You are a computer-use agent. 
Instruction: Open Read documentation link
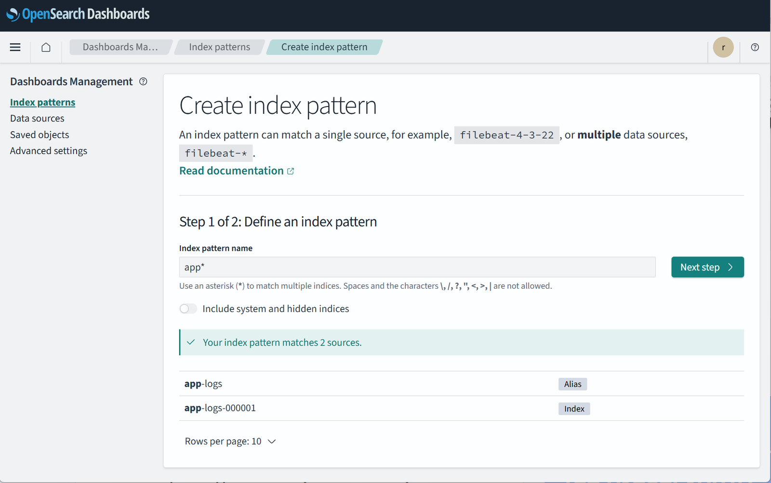[231, 171]
